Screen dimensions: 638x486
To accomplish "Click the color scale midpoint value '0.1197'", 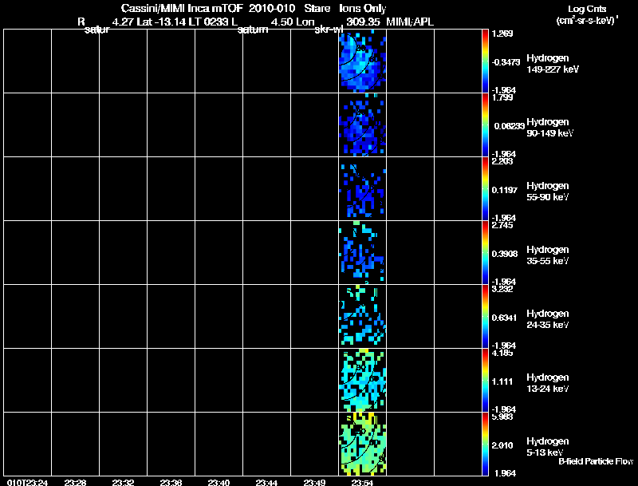I will click(505, 190).
